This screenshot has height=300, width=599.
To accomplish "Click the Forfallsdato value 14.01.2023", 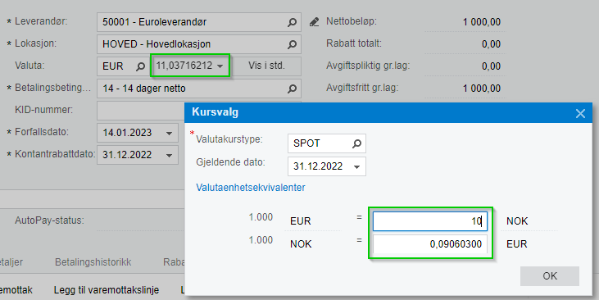I will [127, 133].
